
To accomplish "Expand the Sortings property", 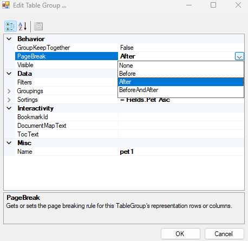I will click(x=9, y=100).
